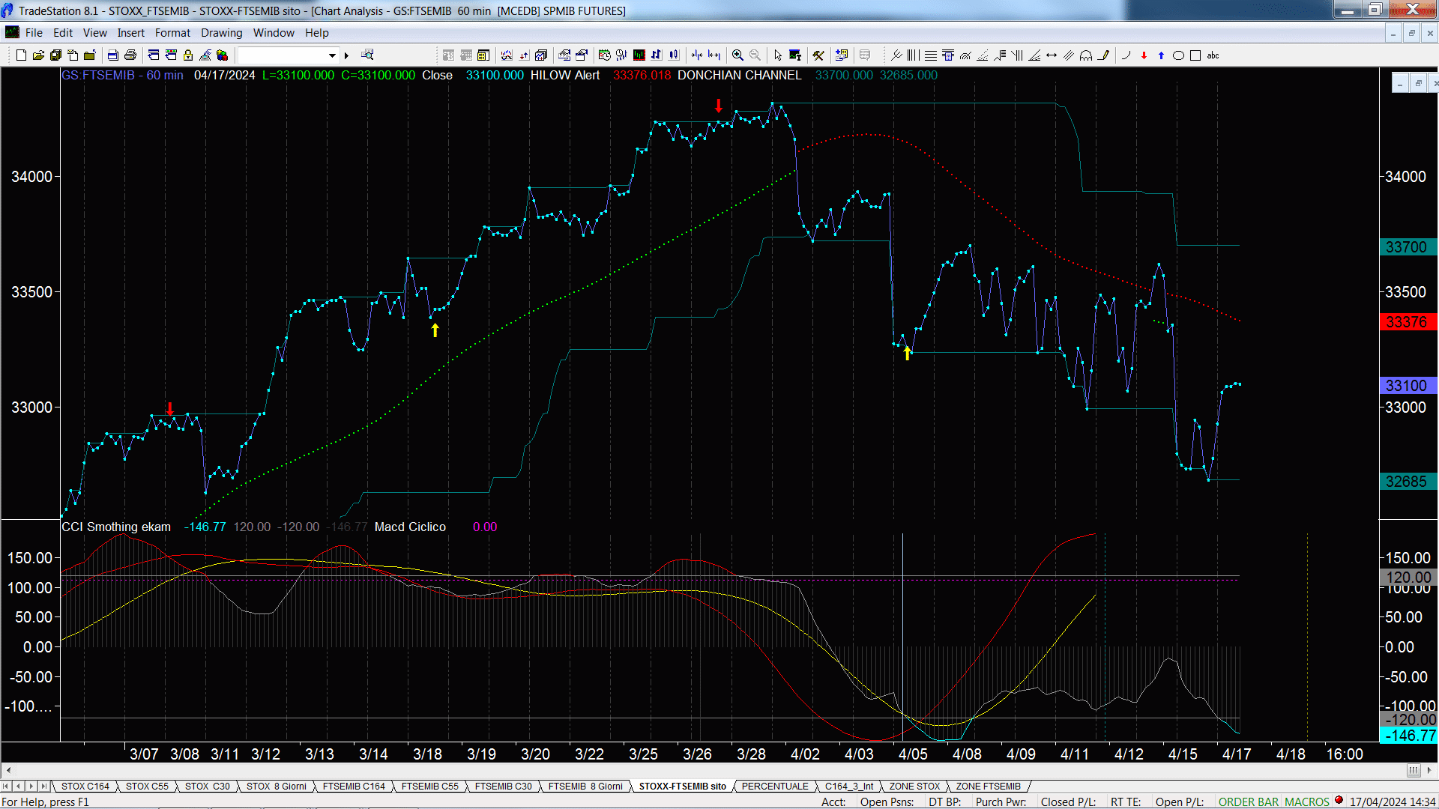
Task: Click the small arrow beside the combo box
Action: point(346,55)
